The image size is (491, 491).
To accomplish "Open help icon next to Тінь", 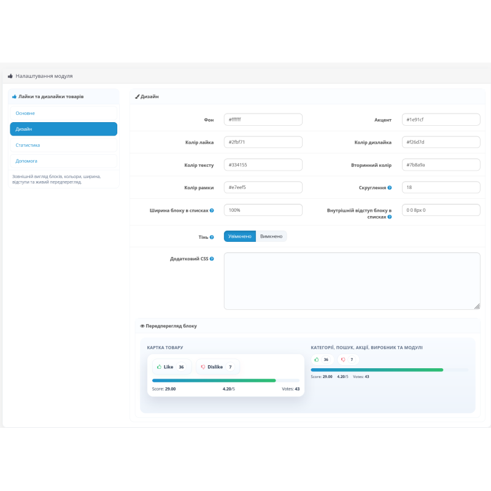I will (x=212, y=237).
